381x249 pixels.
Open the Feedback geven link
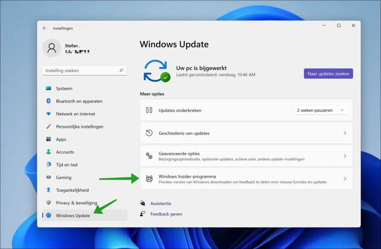click(166, 214)
